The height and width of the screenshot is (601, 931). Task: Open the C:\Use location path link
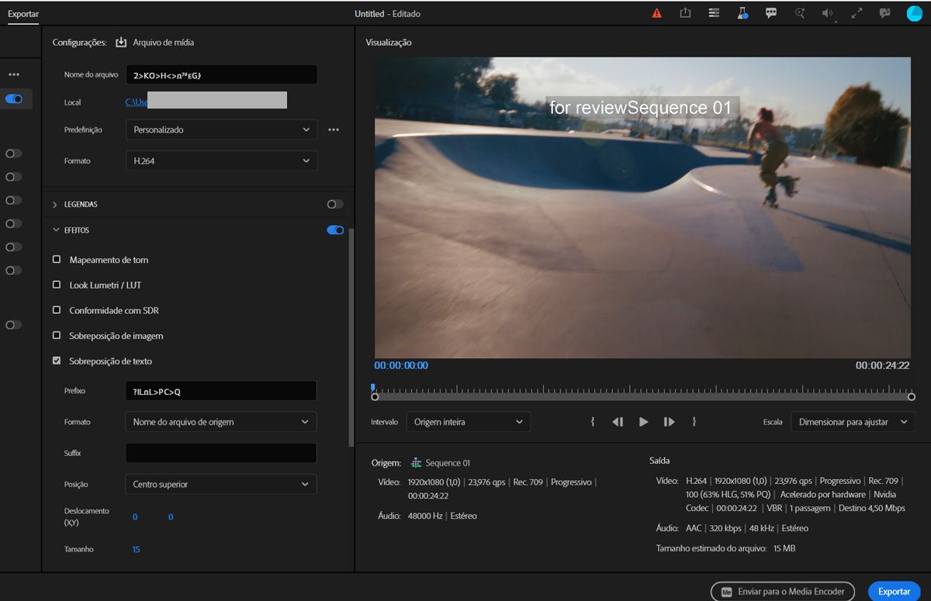coord(137,102)
